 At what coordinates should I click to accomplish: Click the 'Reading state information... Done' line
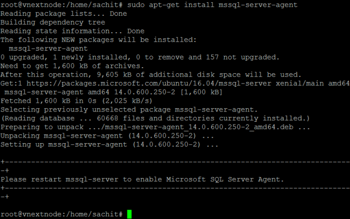(x=73, y=31)
